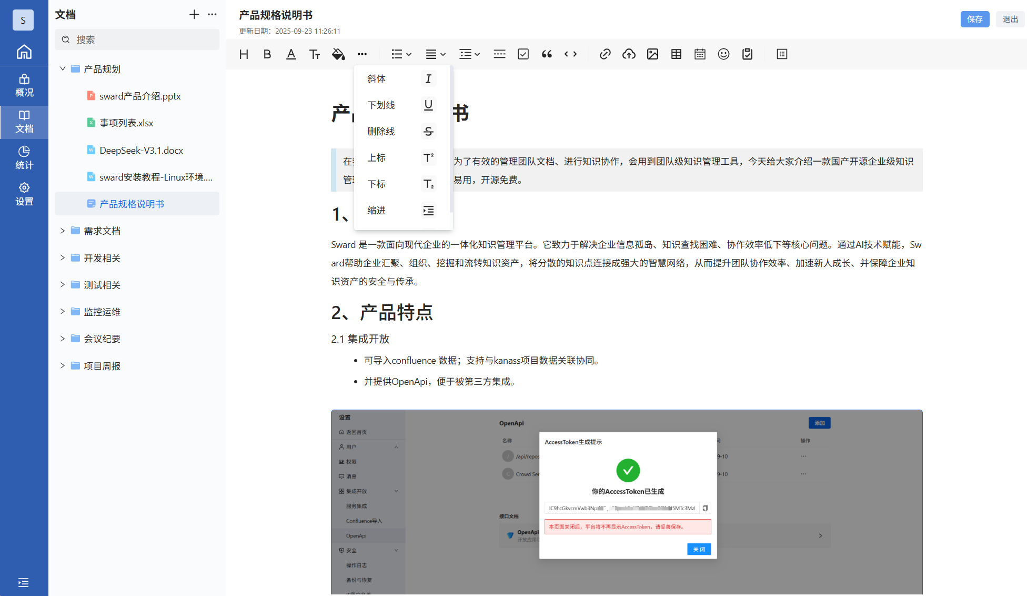1027x596 pixels.
Task: Collapse the 产品规划 folder
Action: click(63, 69)
